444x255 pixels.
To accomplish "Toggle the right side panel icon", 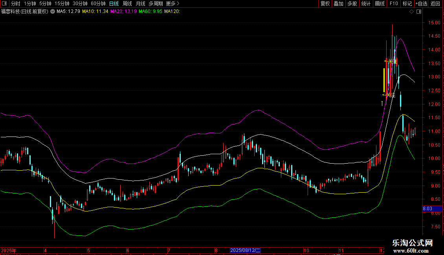I will (420, 12).
